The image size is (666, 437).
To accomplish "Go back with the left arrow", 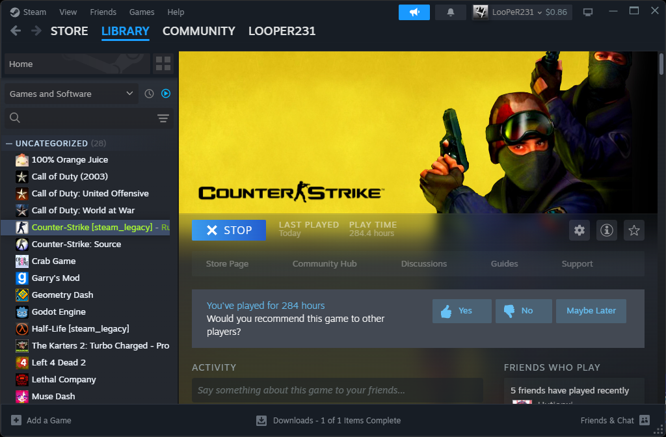I will coord(16,31).
